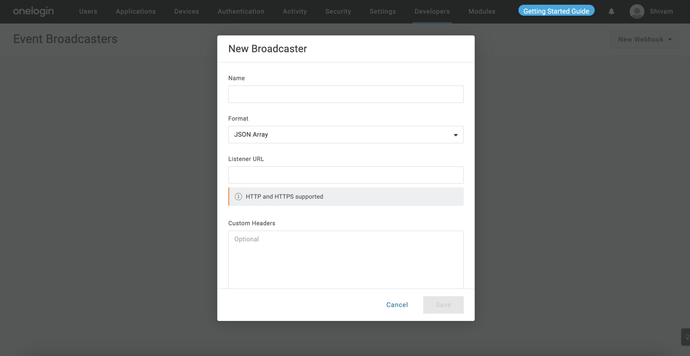The width and height of the screenshot is (690, 356).
Task: Focus the Name input field
Action: (346, 94)
